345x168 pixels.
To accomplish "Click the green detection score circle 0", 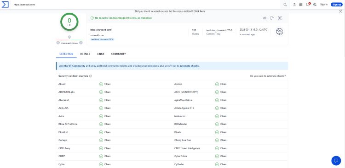I will (x=69, y=22).
